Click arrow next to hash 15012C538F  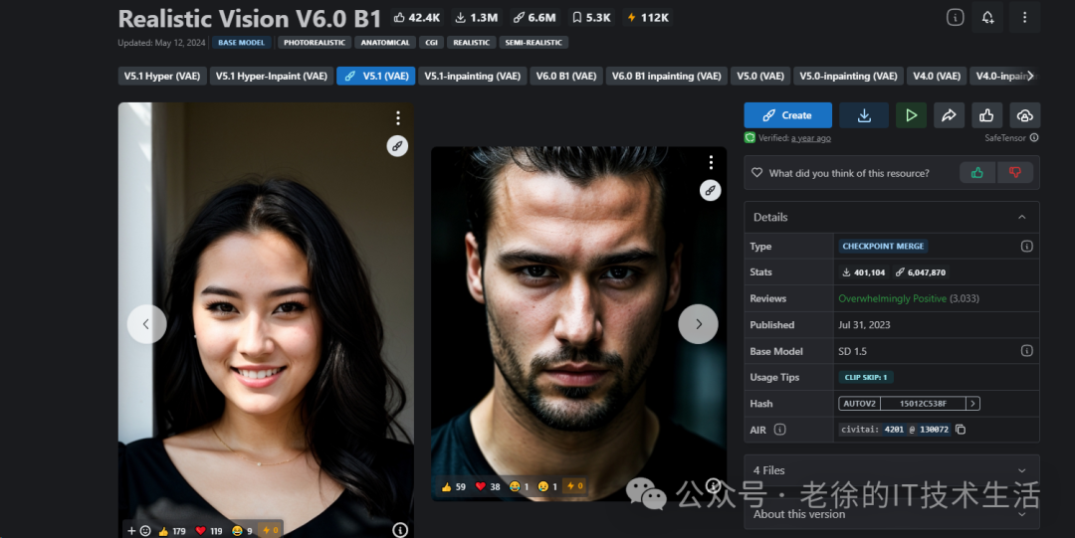[972, 404]
